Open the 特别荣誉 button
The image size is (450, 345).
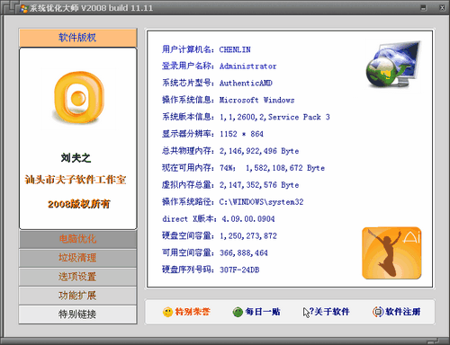(x=186, y=312)
